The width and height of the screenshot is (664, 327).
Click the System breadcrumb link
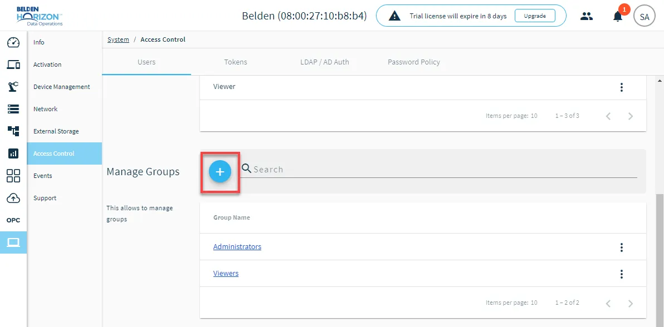click(118, 39)
